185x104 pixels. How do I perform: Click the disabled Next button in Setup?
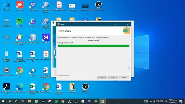[113, 78]
